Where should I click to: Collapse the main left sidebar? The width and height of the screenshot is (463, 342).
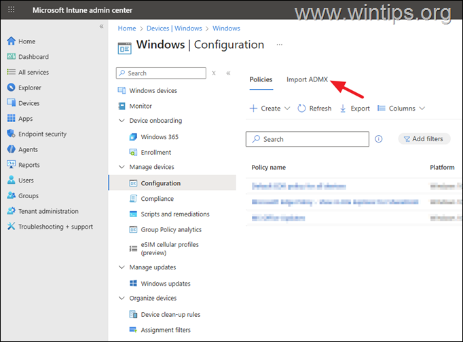(101, 26)
